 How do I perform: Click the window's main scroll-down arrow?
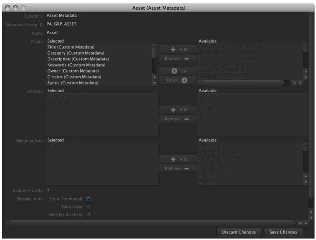311,218
